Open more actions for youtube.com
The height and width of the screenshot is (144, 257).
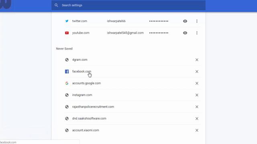pyautogui.click(x=197, y=33)
